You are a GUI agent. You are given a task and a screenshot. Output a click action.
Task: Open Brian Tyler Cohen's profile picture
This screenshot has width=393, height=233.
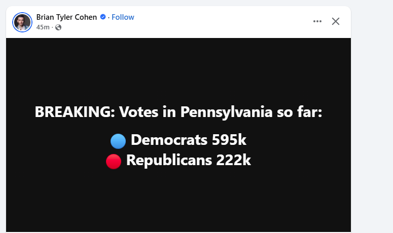click(22, 22)
